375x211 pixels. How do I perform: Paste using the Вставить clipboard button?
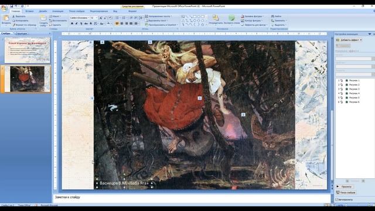coord(6,20)
